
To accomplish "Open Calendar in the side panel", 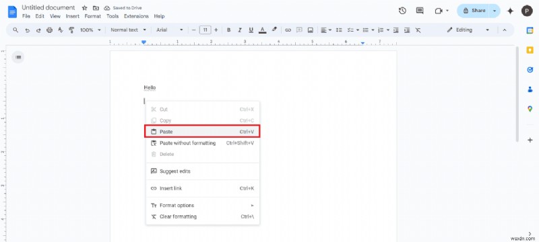I will 530,30.
